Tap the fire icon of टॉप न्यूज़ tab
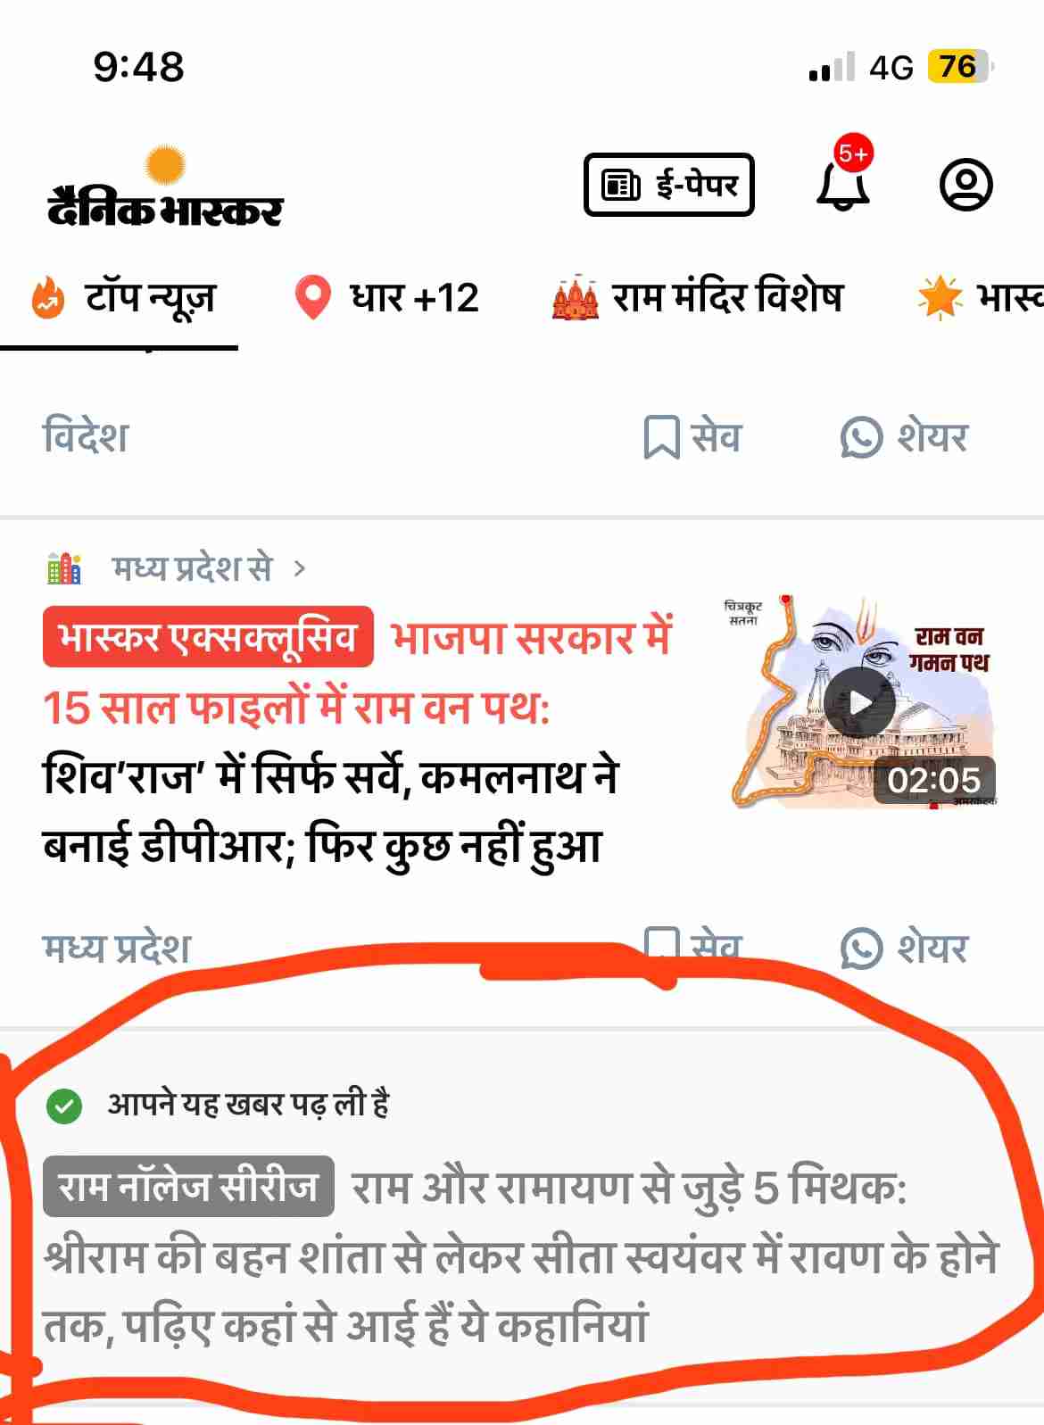Image resolution: width=1044 pixels, height=1425 pixels. [x=47, y=298]
